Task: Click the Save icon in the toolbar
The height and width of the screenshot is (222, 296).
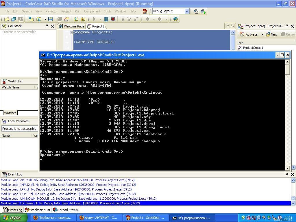Action: pos(51,19)
